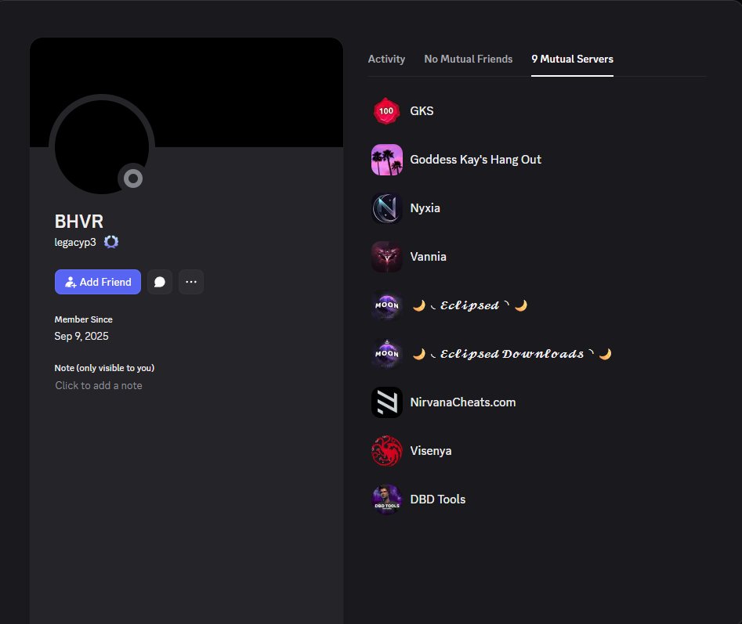Open the three-dots more options menu
This screenshot has height=624, width=742.
[191, 282]
